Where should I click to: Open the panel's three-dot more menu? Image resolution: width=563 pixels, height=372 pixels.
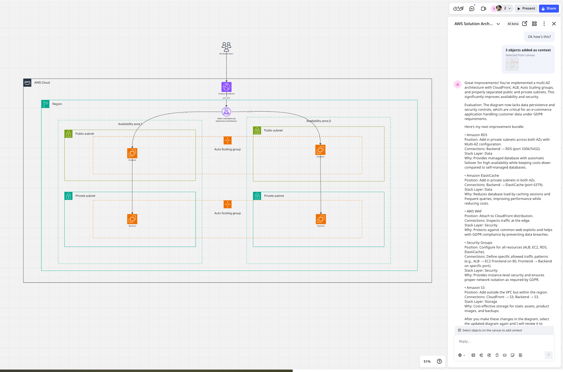[544, 24]
